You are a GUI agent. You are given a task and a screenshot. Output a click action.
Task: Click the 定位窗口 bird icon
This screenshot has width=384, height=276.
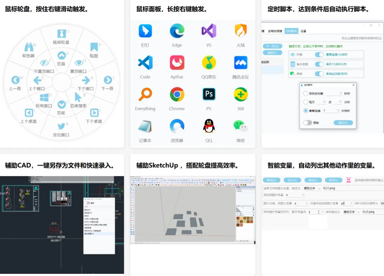tap(61, 126)
